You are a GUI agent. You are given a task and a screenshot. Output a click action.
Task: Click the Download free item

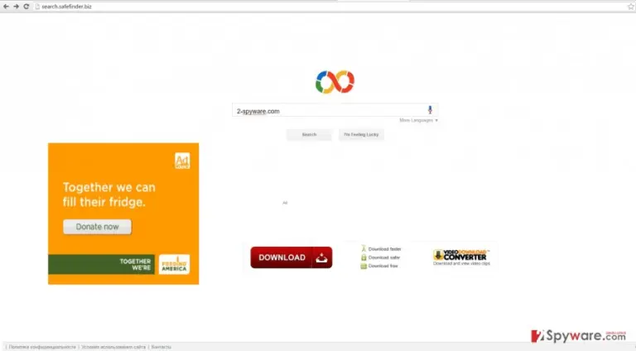click(x=379, y=266)
